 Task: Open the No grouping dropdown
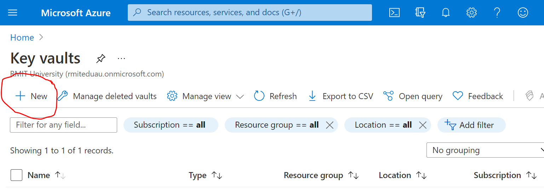click(485, 151)
